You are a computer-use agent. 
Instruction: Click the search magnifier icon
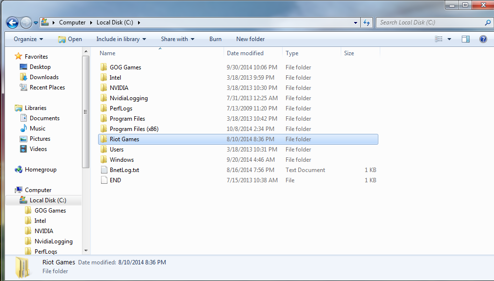point(487,22)
